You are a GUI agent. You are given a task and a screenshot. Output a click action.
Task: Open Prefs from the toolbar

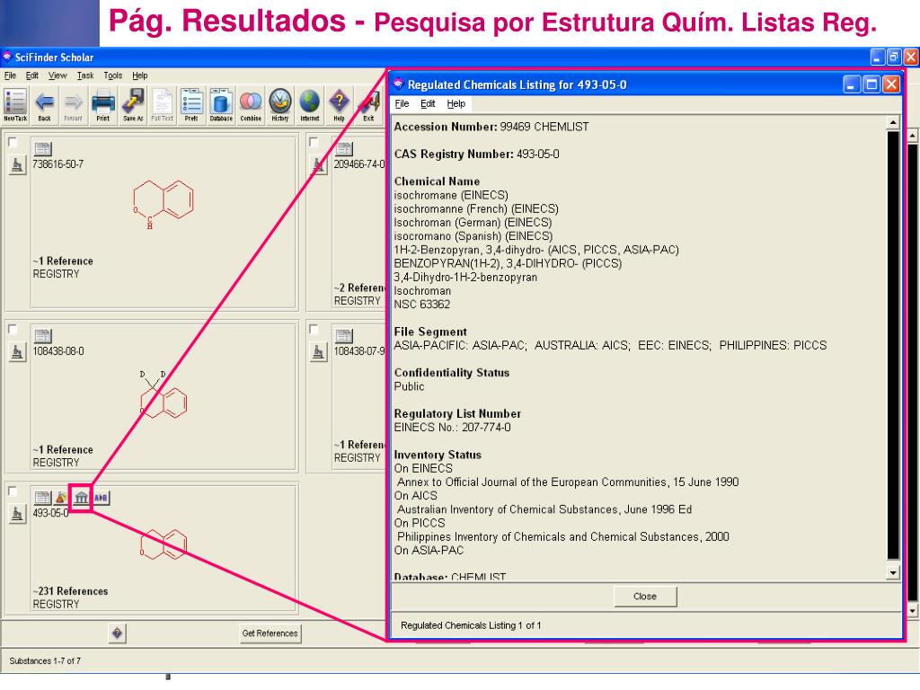pyautogui.click(x=192, y=104)
